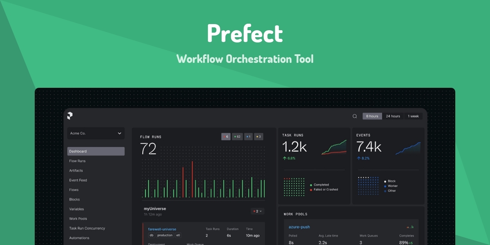Toggle the completed runs filter showing 62
Viewport: 490px width, 245px height.
[x=237, y=136]
